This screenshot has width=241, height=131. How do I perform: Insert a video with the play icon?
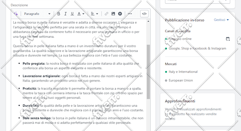[120, 14]
